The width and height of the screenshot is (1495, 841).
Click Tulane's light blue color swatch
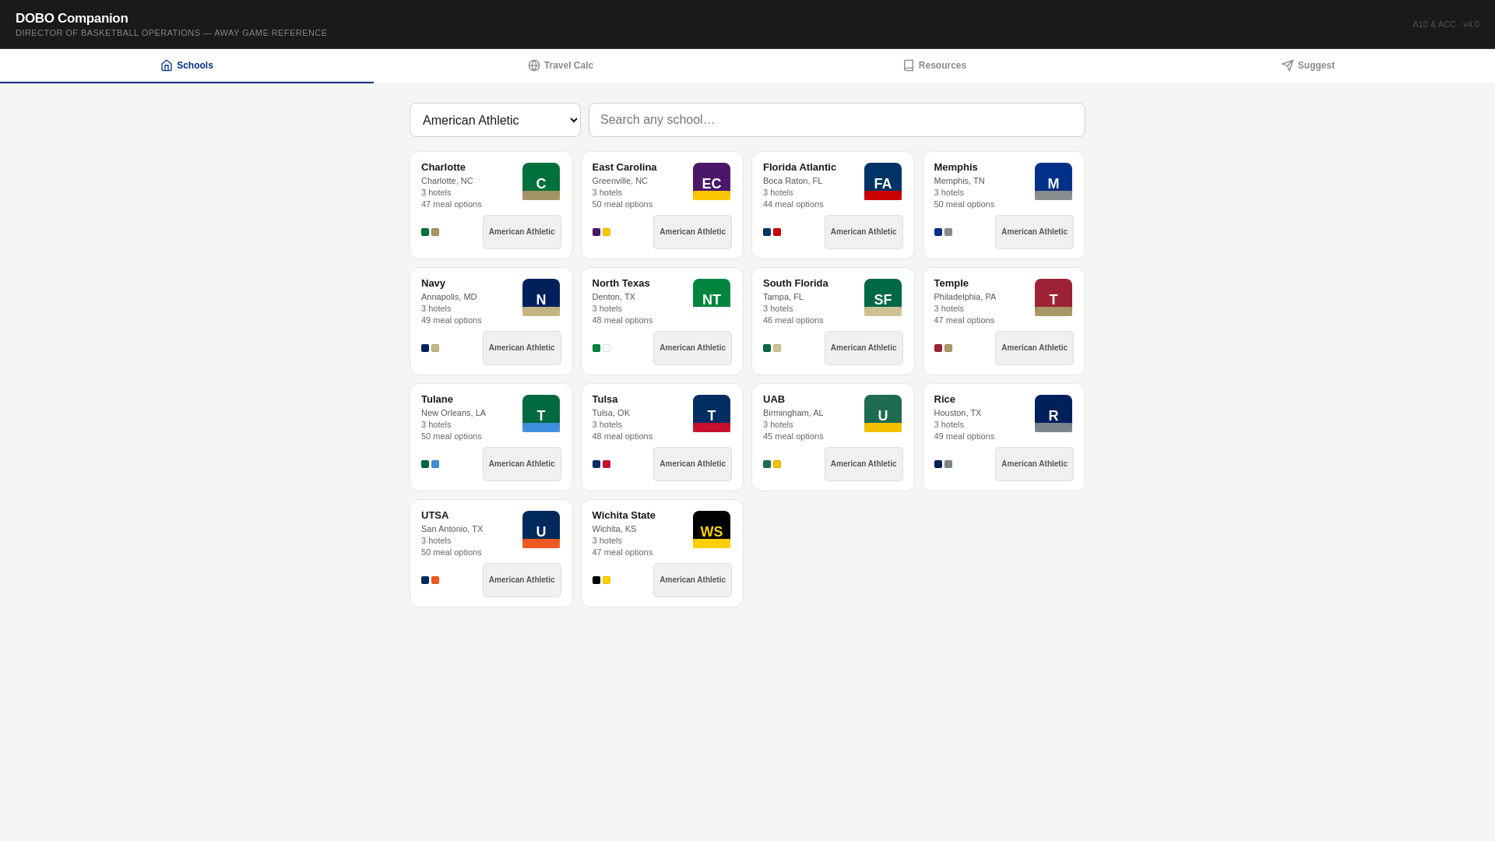[435, 464]
